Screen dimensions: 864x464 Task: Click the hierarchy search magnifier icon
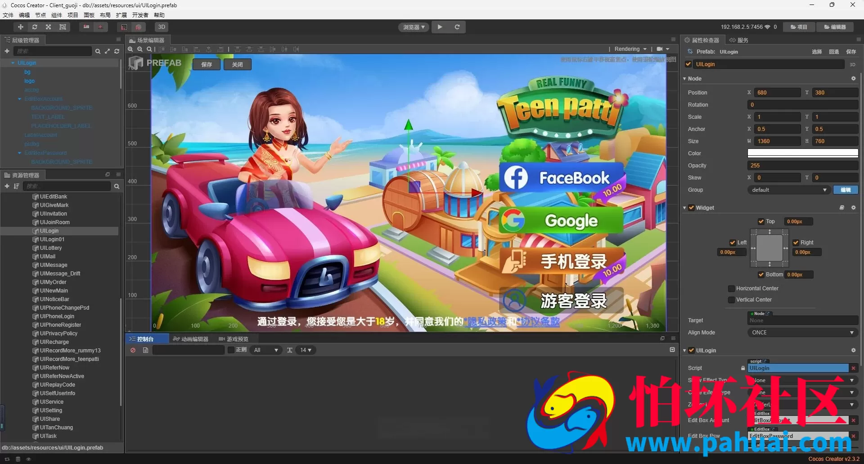pos(98,51)
